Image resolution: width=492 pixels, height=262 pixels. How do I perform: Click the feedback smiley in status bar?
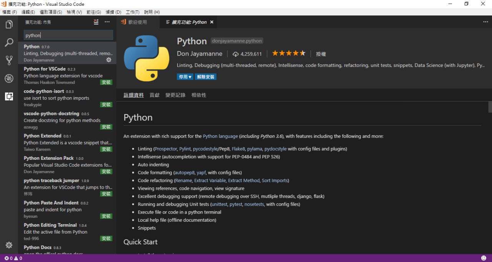pos(484,258)
